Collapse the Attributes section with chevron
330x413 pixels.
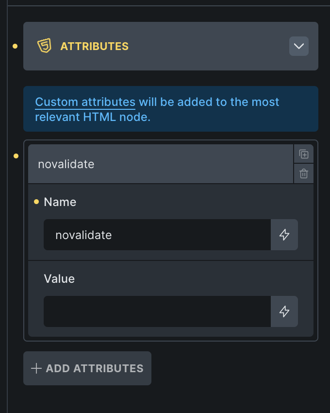pyautogui.click(x=299, y=46)
